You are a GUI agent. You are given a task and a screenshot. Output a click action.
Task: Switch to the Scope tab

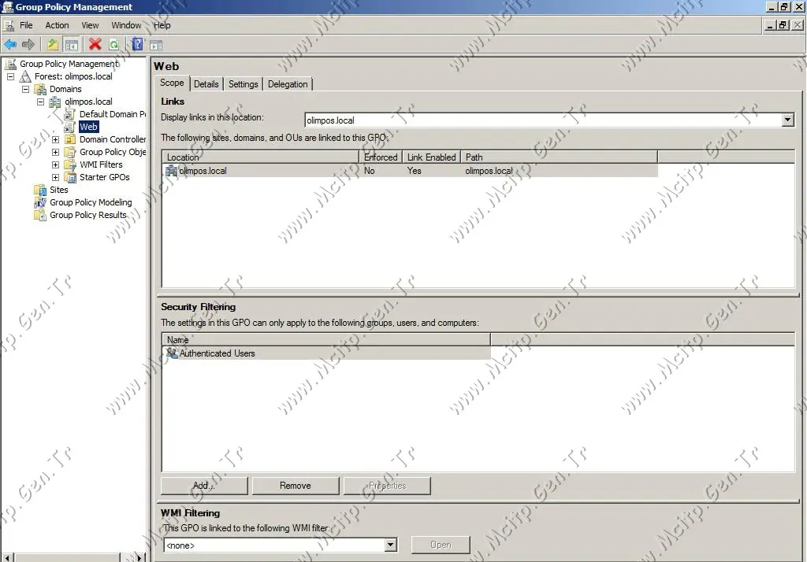[172, 83]
